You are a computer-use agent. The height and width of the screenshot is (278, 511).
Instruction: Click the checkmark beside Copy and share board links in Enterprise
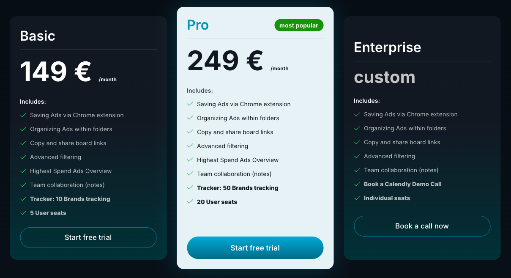pyautogui.click(x=357, y=142)
